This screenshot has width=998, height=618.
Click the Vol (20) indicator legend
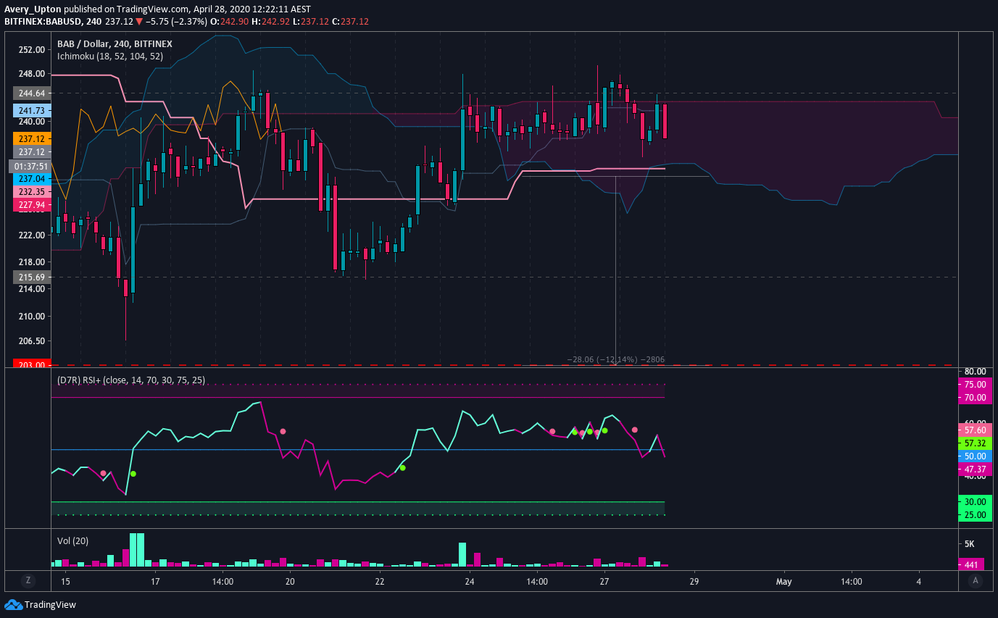(x=73, y=540)
